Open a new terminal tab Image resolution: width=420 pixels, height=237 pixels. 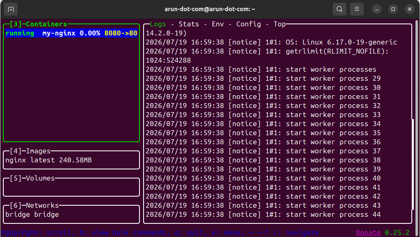[x=11, y=9]
